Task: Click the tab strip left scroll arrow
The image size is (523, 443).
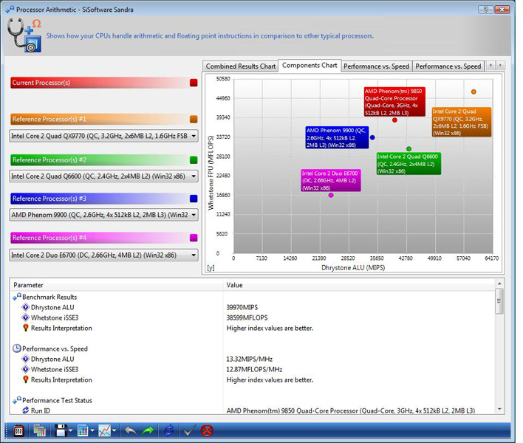Action: 490,65
